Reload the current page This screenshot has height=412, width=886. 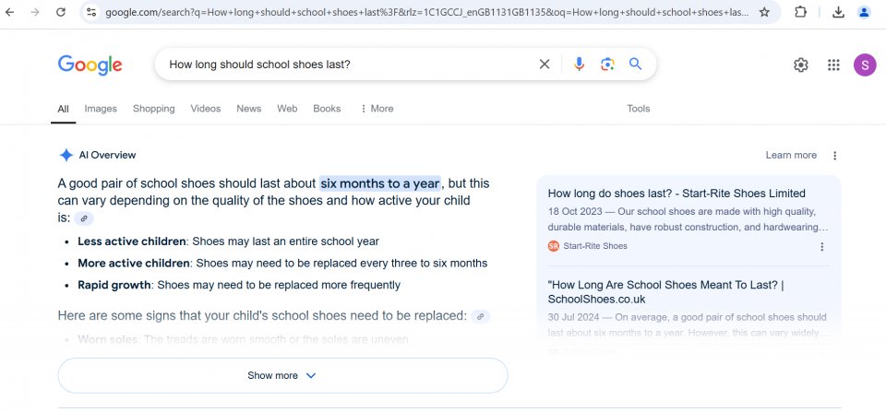point(61,12)
